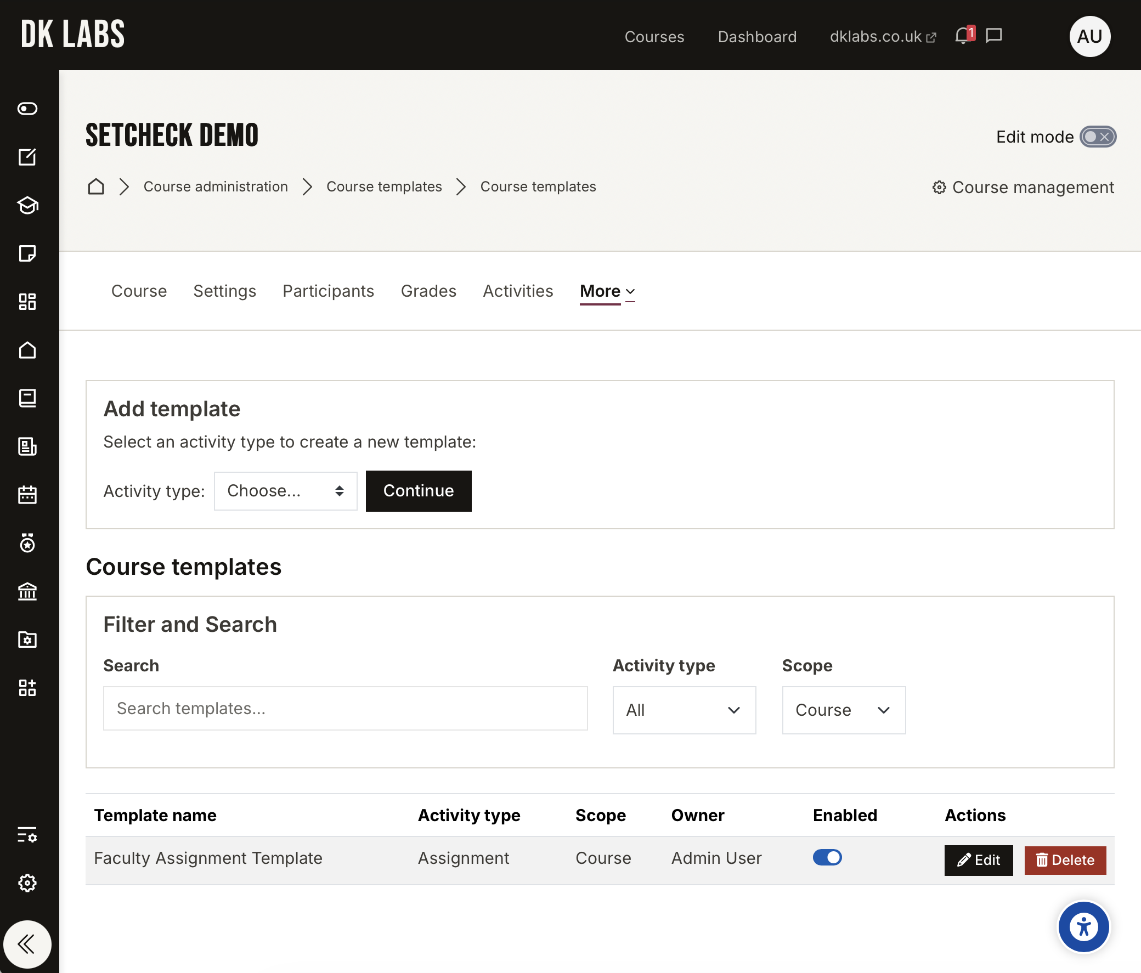This screenshot has width=1141, height=973.
Task: Click the Owner column header
Action: [698, 815]
